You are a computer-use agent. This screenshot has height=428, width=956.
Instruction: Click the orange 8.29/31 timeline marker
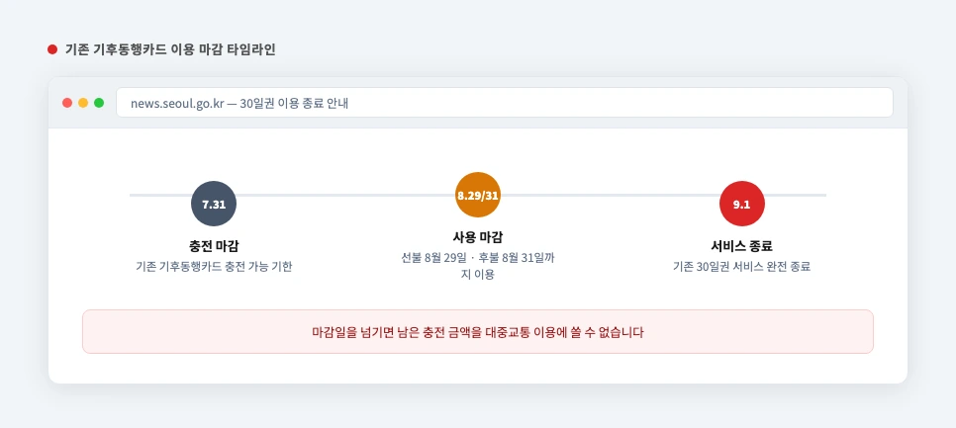pyautogui.click(x=478, y=195)
